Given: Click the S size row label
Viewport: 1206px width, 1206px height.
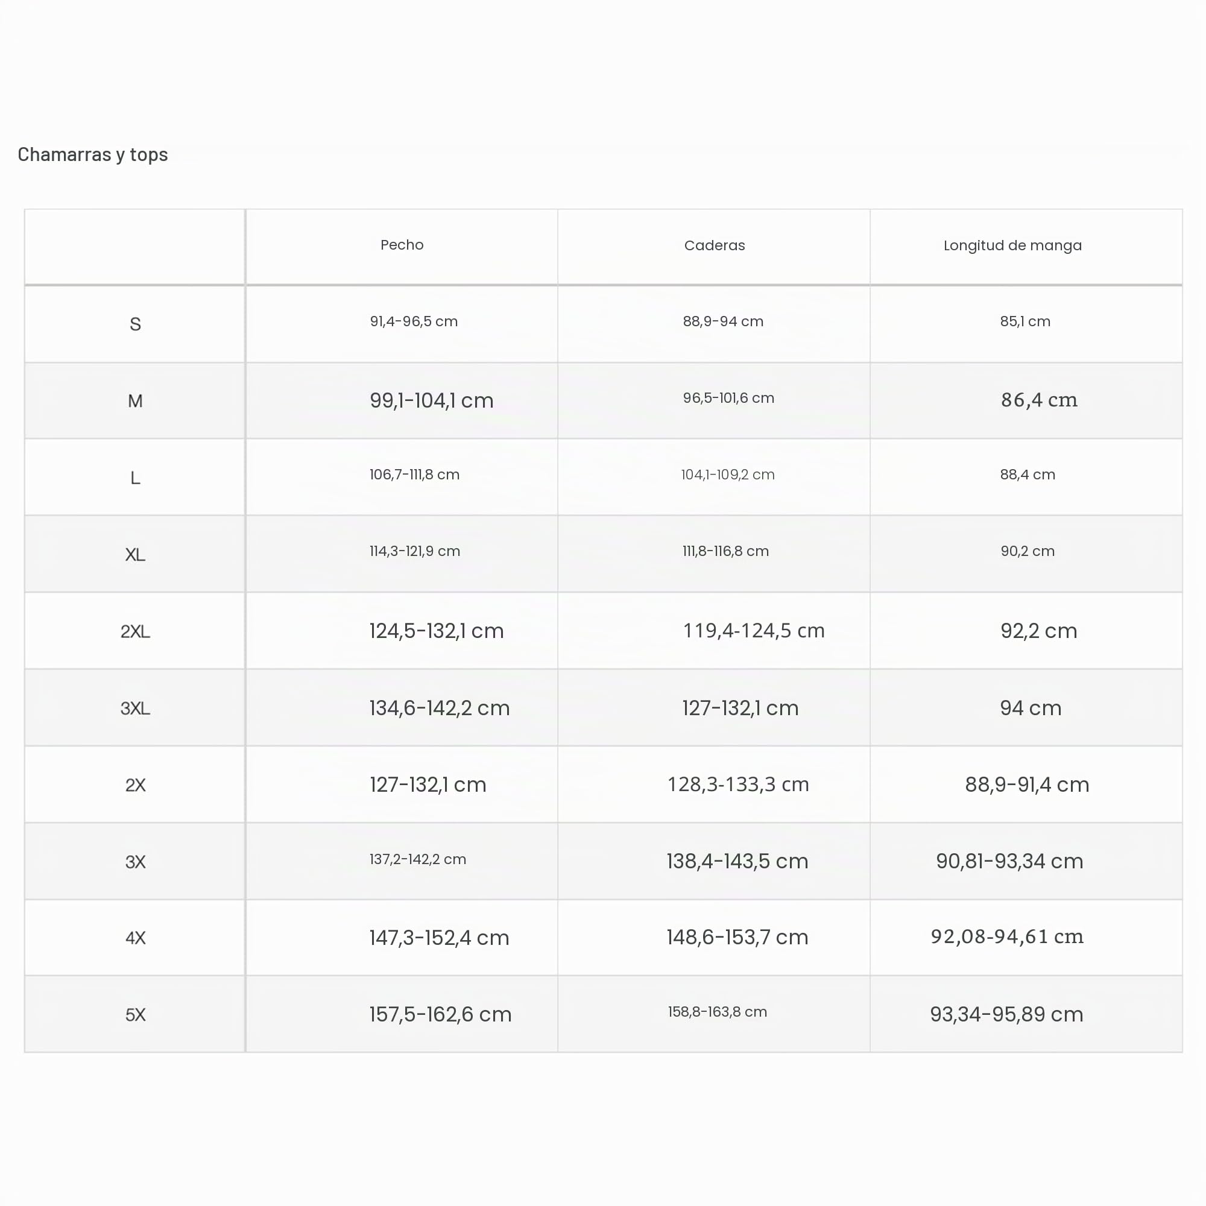Looking at the screenshot, I should click(x=135, y=324).
